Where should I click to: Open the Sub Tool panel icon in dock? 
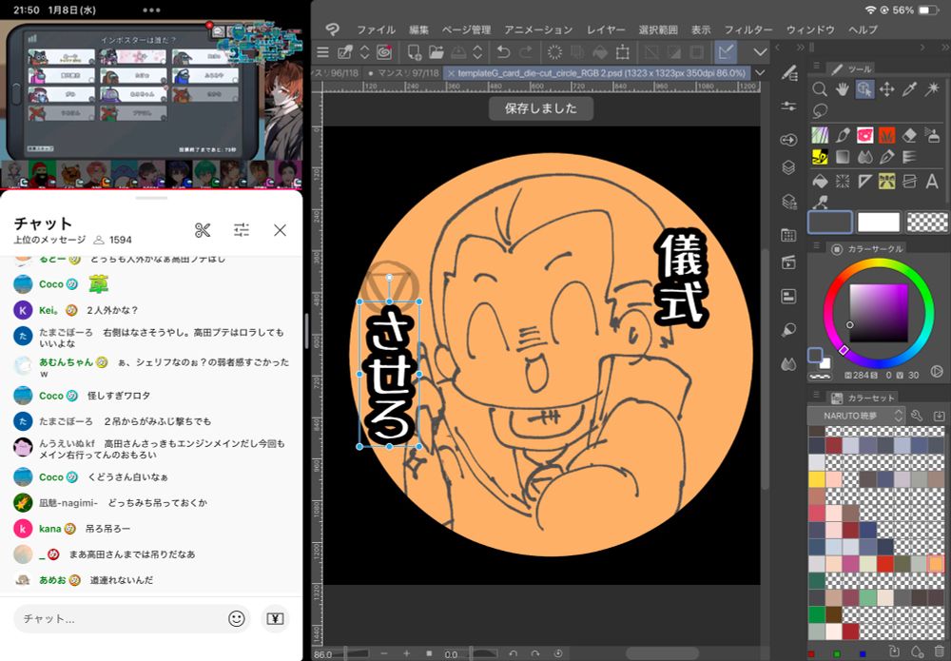pyautogui.click(x=788, y=73)
